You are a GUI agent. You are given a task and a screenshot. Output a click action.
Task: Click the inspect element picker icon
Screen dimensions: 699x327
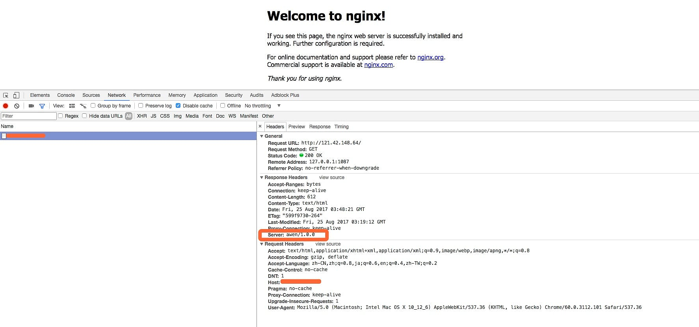click(x=6, y=95)
